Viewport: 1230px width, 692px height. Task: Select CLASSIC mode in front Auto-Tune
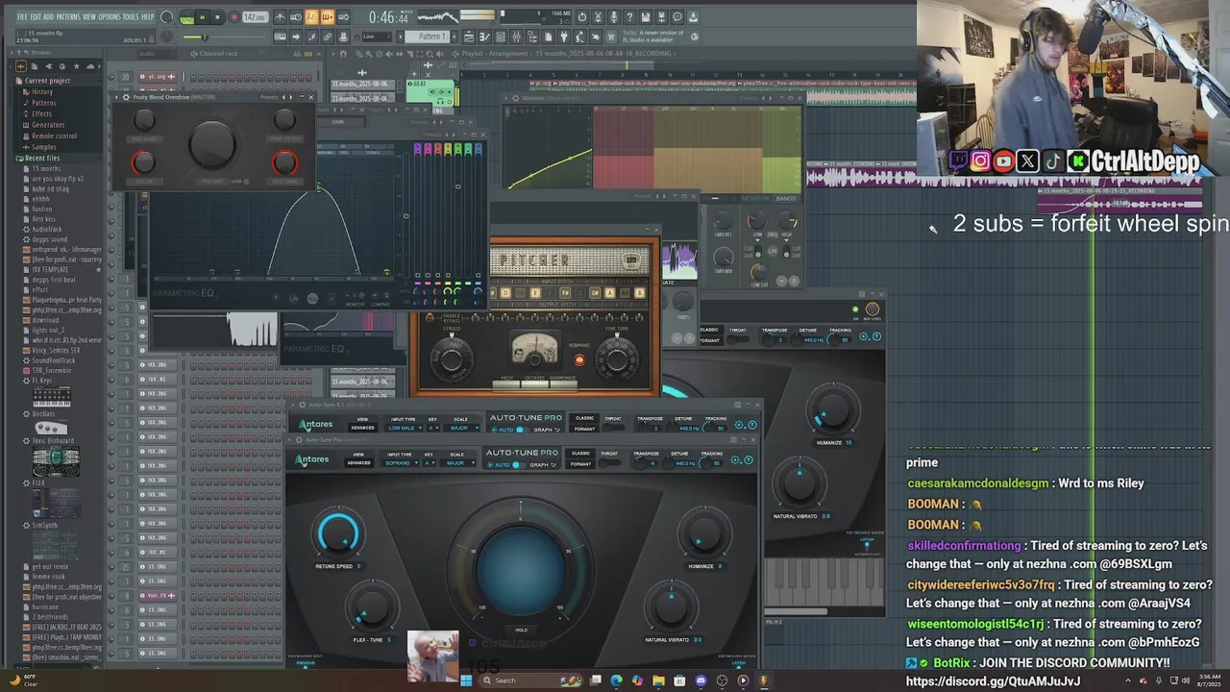point(580,453)
